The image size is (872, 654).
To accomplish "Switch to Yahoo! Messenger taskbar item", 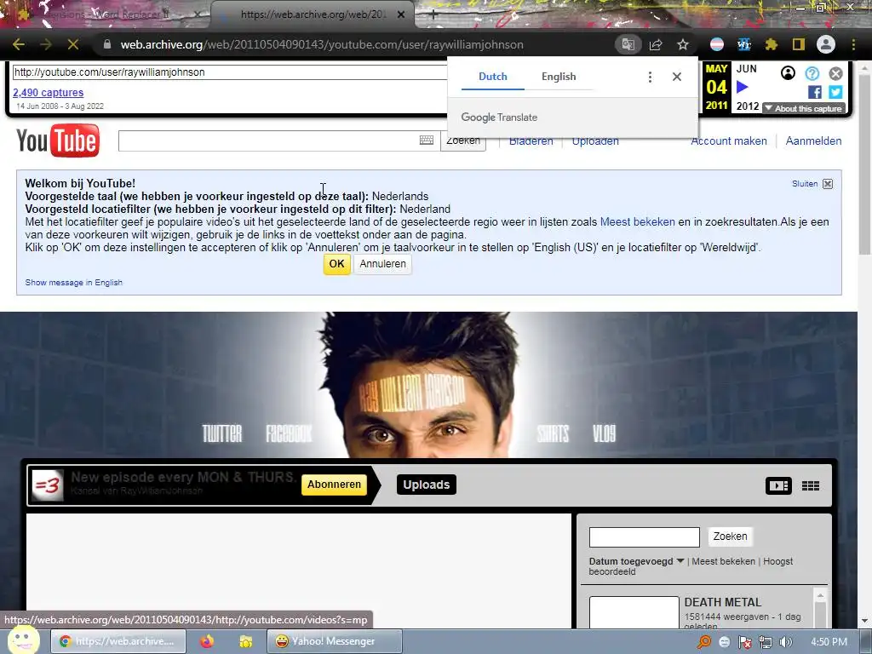I will 334,641.
